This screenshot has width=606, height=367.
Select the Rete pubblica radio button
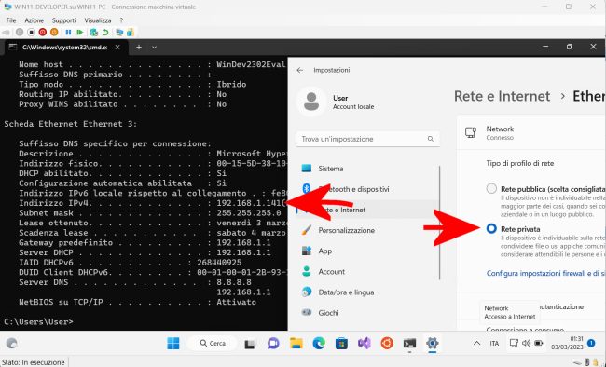(491, 188)
